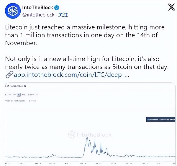177x166 pixels.
Task: Select the 6m time range
Action: [14, 95]
